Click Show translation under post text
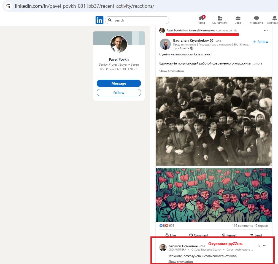This screenshot has width=278, height=264. point(171,71)
